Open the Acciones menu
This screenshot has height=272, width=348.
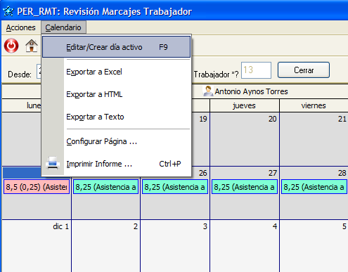coord(20,27)
